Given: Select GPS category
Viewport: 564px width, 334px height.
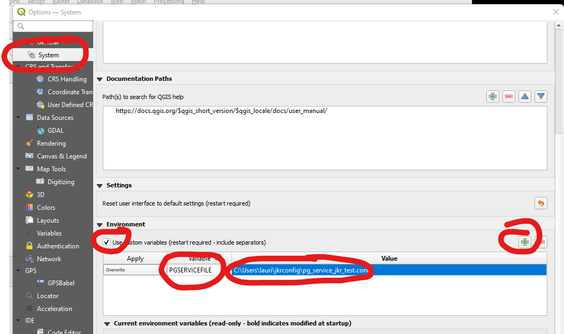Looking at the screenshot, I should pos(31,271).
